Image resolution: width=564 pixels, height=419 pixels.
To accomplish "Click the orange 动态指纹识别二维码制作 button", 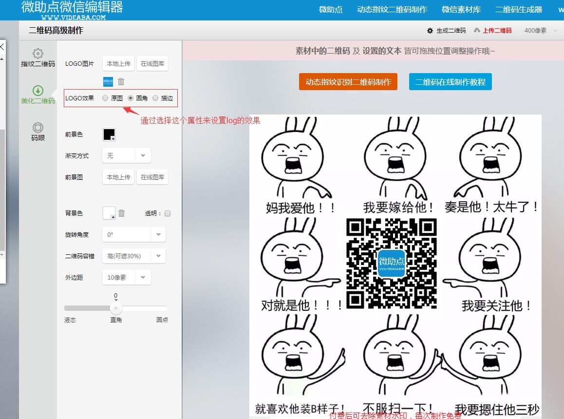I will pyautogui.click(x=348, y=82).
